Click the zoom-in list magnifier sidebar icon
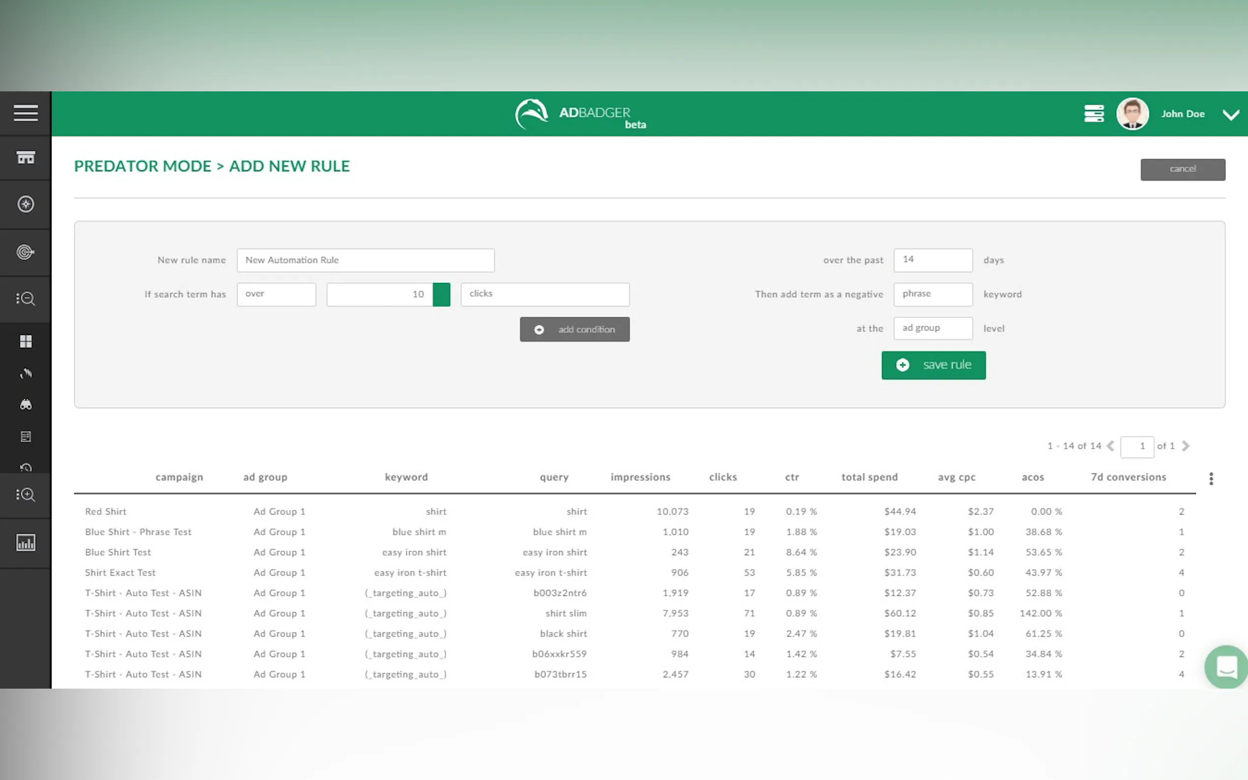 25,495
